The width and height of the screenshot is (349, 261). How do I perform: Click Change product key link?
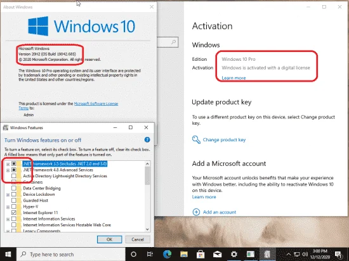[x=224, y=140]
